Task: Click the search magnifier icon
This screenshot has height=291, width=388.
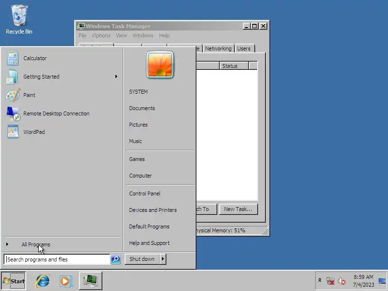Action: pyautogui.click(x=115, y=259)
